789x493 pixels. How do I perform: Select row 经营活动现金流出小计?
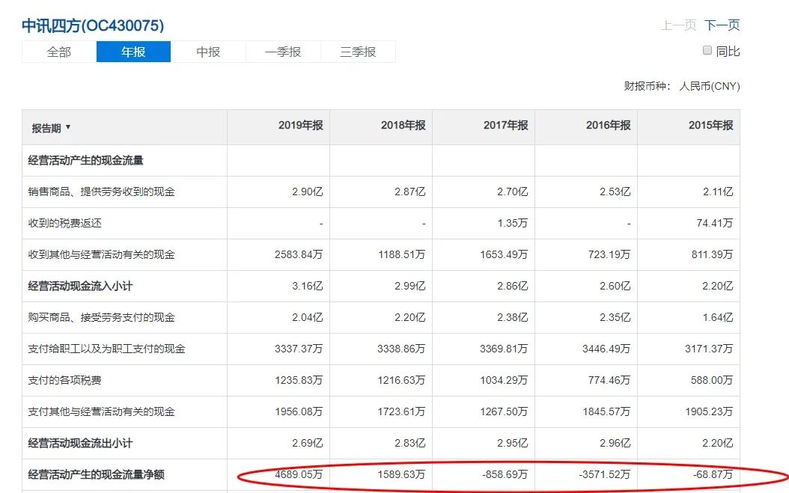[x=381, y=443]
